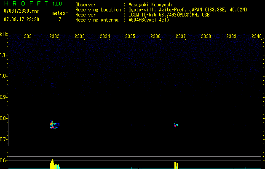The height and width of the screenshot is (169, 265).
Task: Click the "Receiving Location" field label
Action: tap(98, 10)
